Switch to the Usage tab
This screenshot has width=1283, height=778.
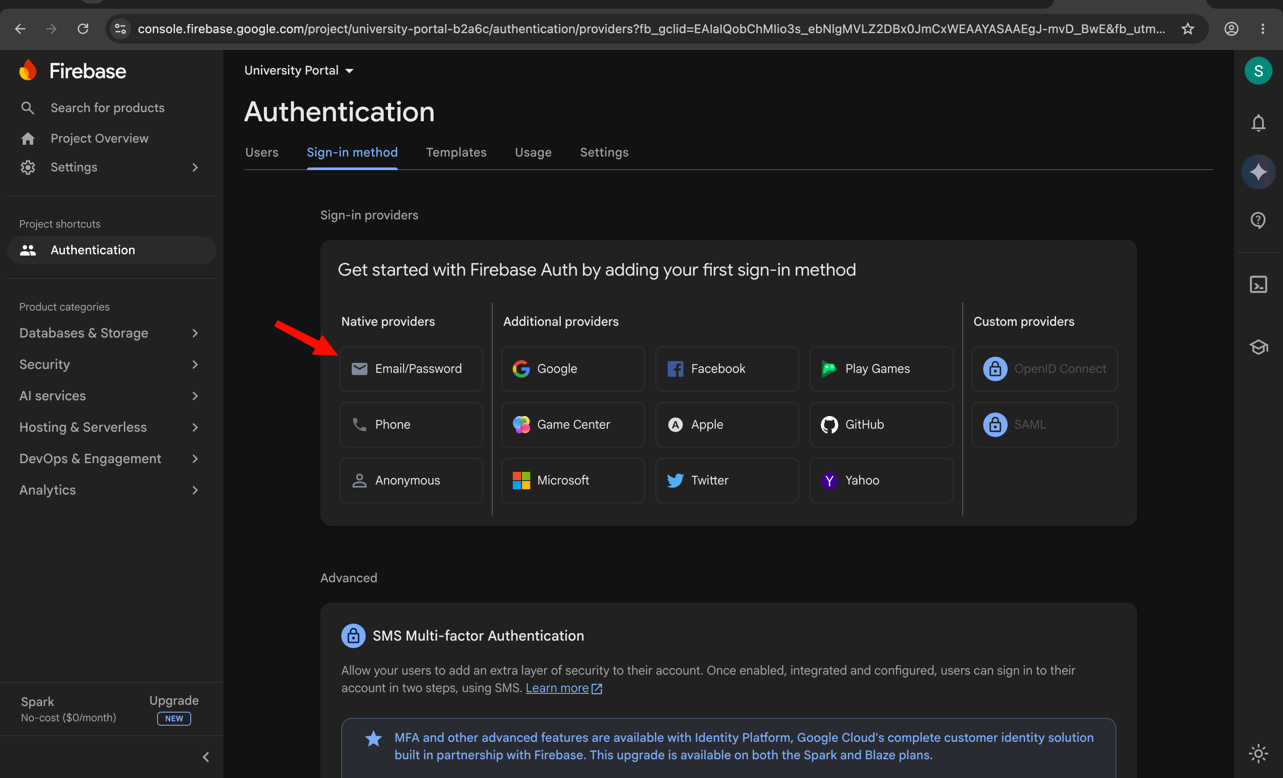pyautogui.click(x=533, y=153)
